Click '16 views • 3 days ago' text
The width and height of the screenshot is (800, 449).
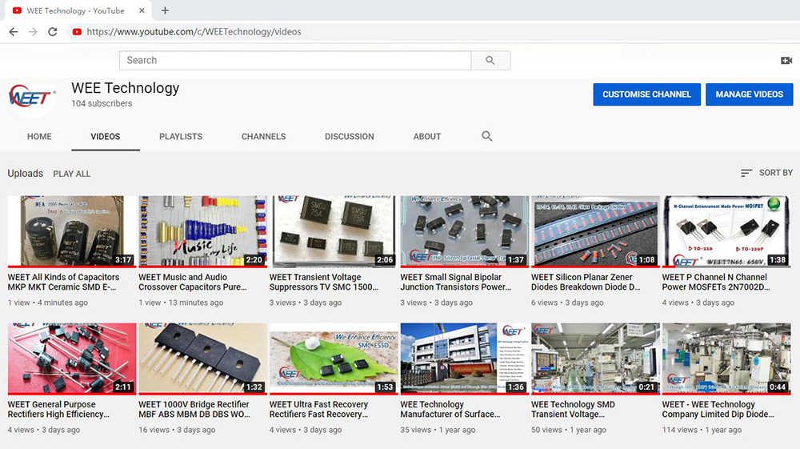pos(177,430)
